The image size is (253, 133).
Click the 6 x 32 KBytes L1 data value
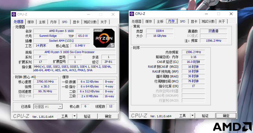tap(90, 82)
